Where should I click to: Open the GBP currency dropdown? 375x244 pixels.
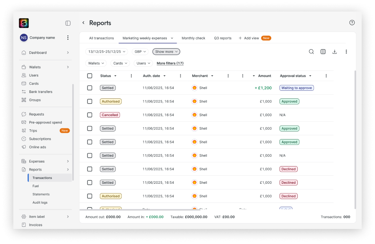[x=140, y=51]
